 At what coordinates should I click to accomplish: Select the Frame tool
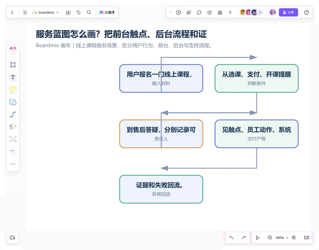click(x=13, y=65)
